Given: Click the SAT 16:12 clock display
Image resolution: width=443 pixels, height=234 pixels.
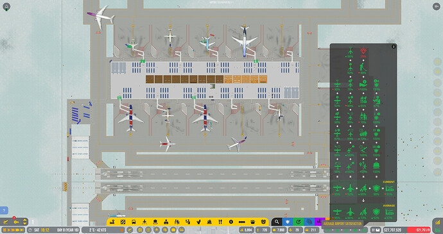Looking at the screenshot, I should coord(42,230).
